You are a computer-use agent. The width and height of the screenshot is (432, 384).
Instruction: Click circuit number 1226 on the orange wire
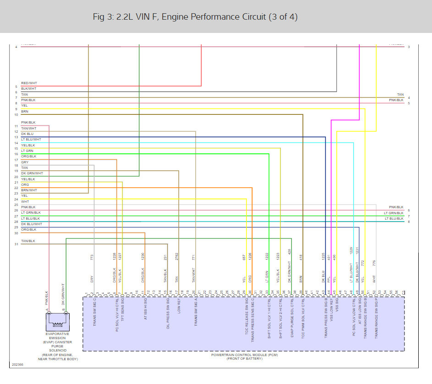coord(250,256)
